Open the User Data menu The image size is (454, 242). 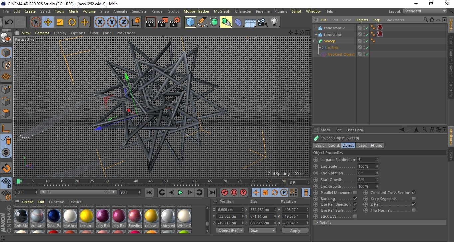point(355,130)
